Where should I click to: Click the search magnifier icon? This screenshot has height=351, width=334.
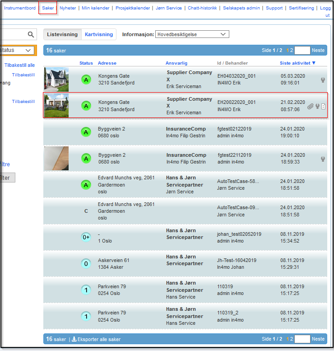[31, 35]
